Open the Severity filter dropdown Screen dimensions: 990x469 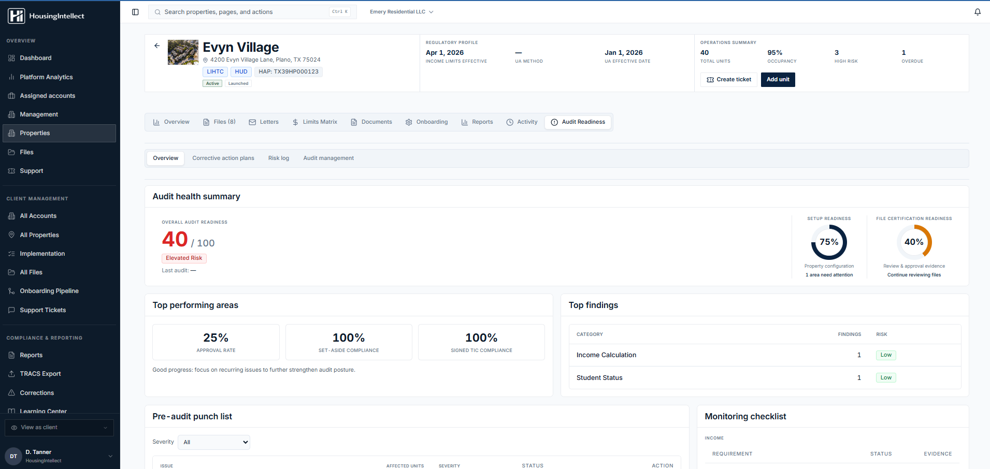tap(214, 442)
